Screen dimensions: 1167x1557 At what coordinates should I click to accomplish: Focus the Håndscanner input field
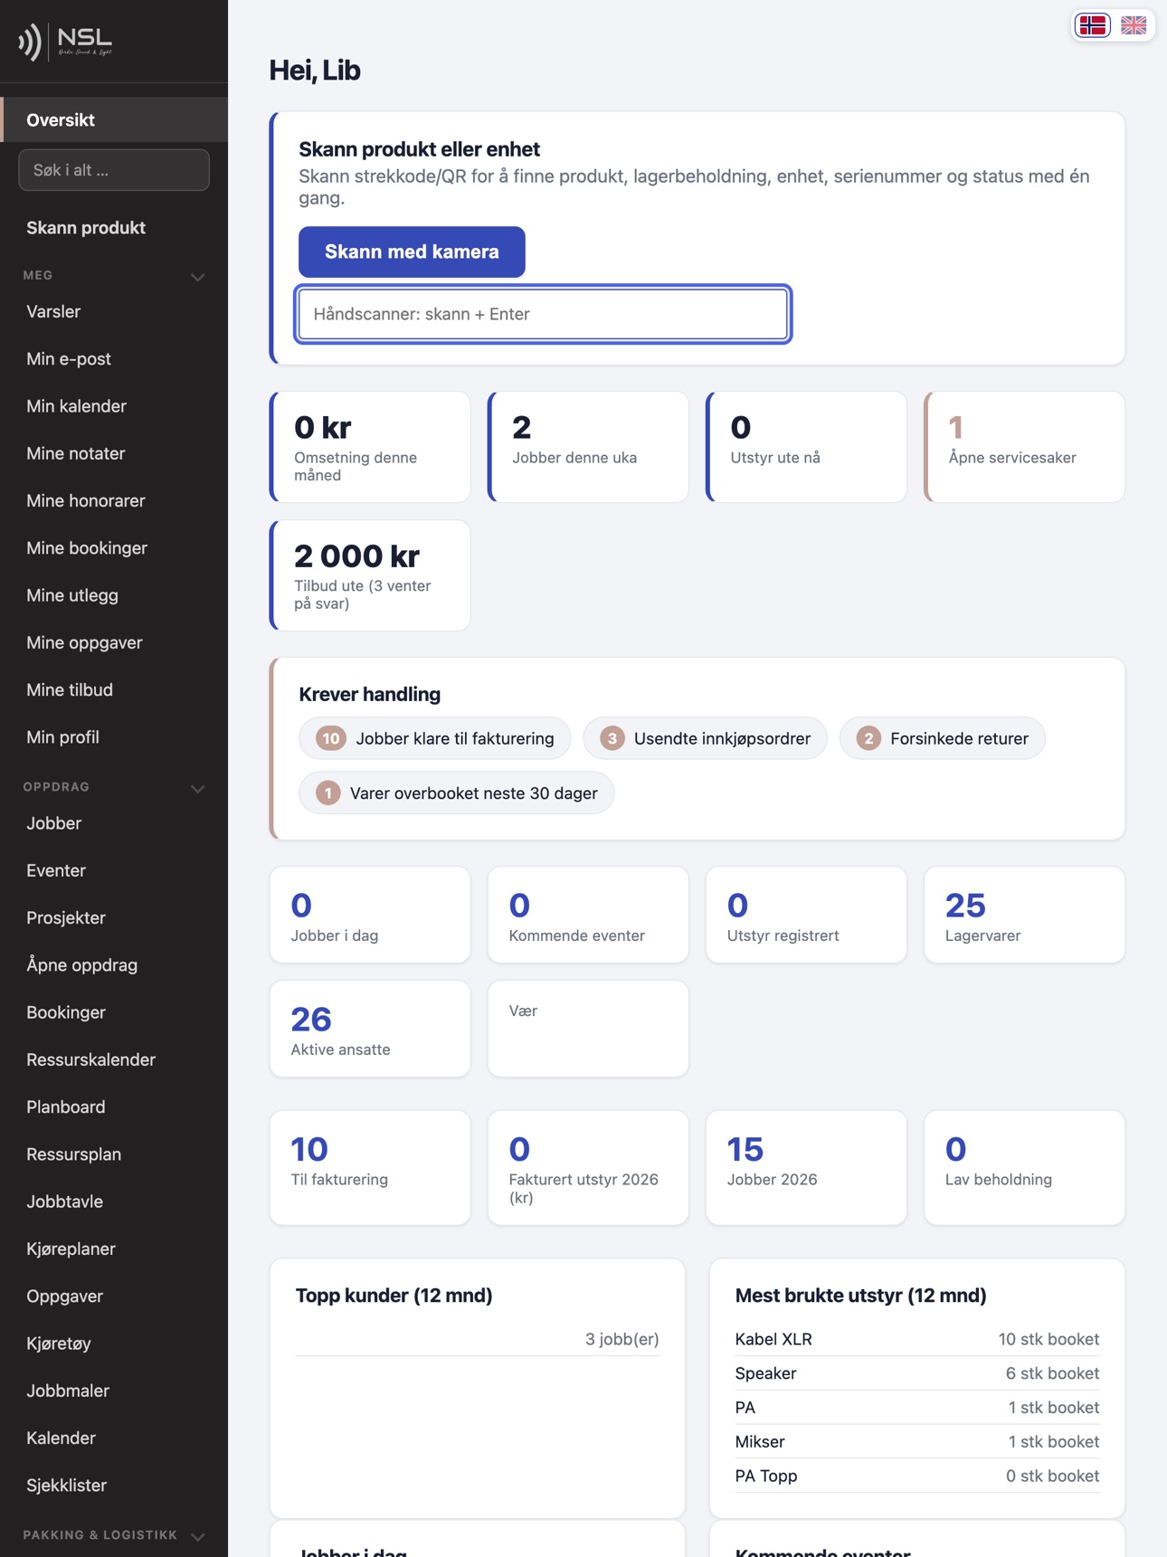[x=543, y=314]
